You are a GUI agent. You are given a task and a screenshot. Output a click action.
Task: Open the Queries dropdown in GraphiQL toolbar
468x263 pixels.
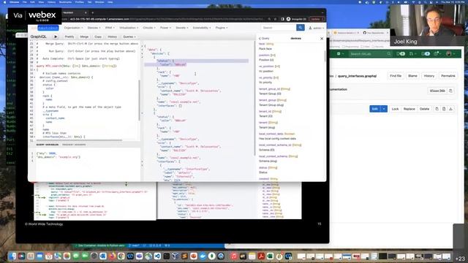[129, 37]
